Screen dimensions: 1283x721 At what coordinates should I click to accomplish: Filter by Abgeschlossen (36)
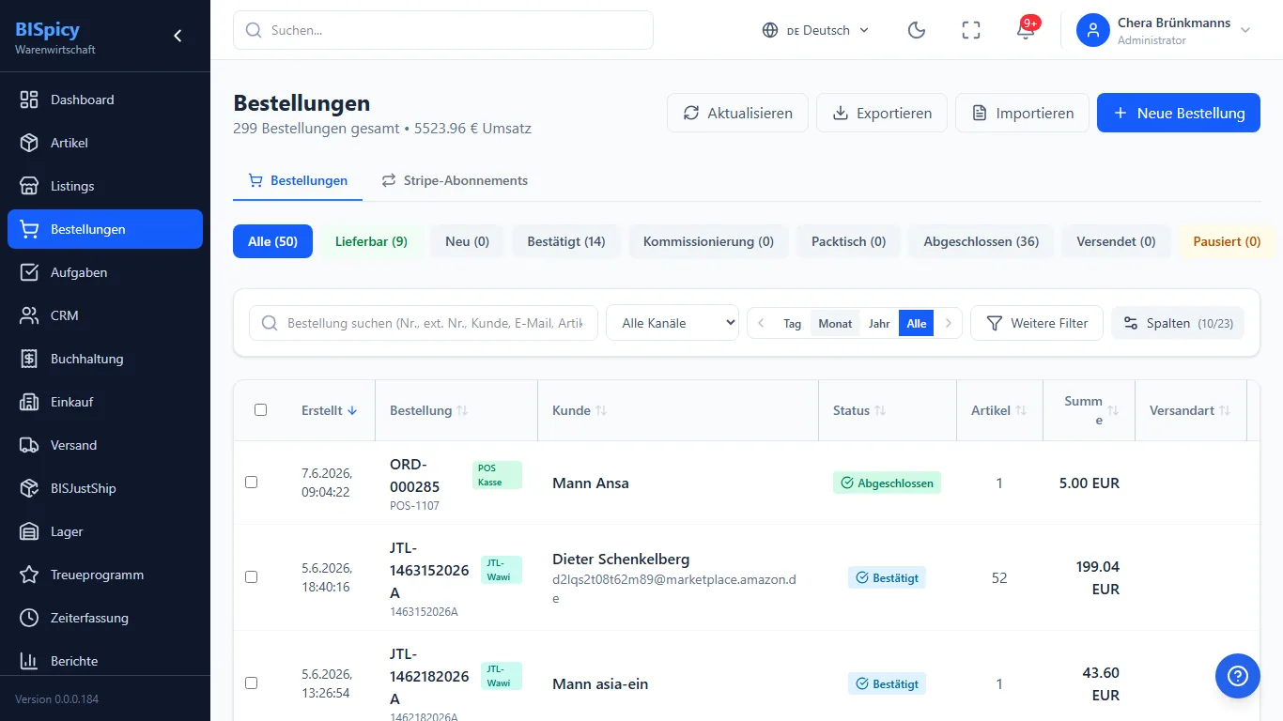(x=982, y=241)
